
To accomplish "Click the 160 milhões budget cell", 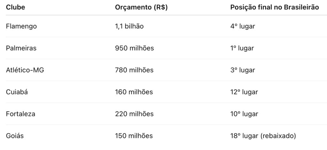I will coord(134,92).
